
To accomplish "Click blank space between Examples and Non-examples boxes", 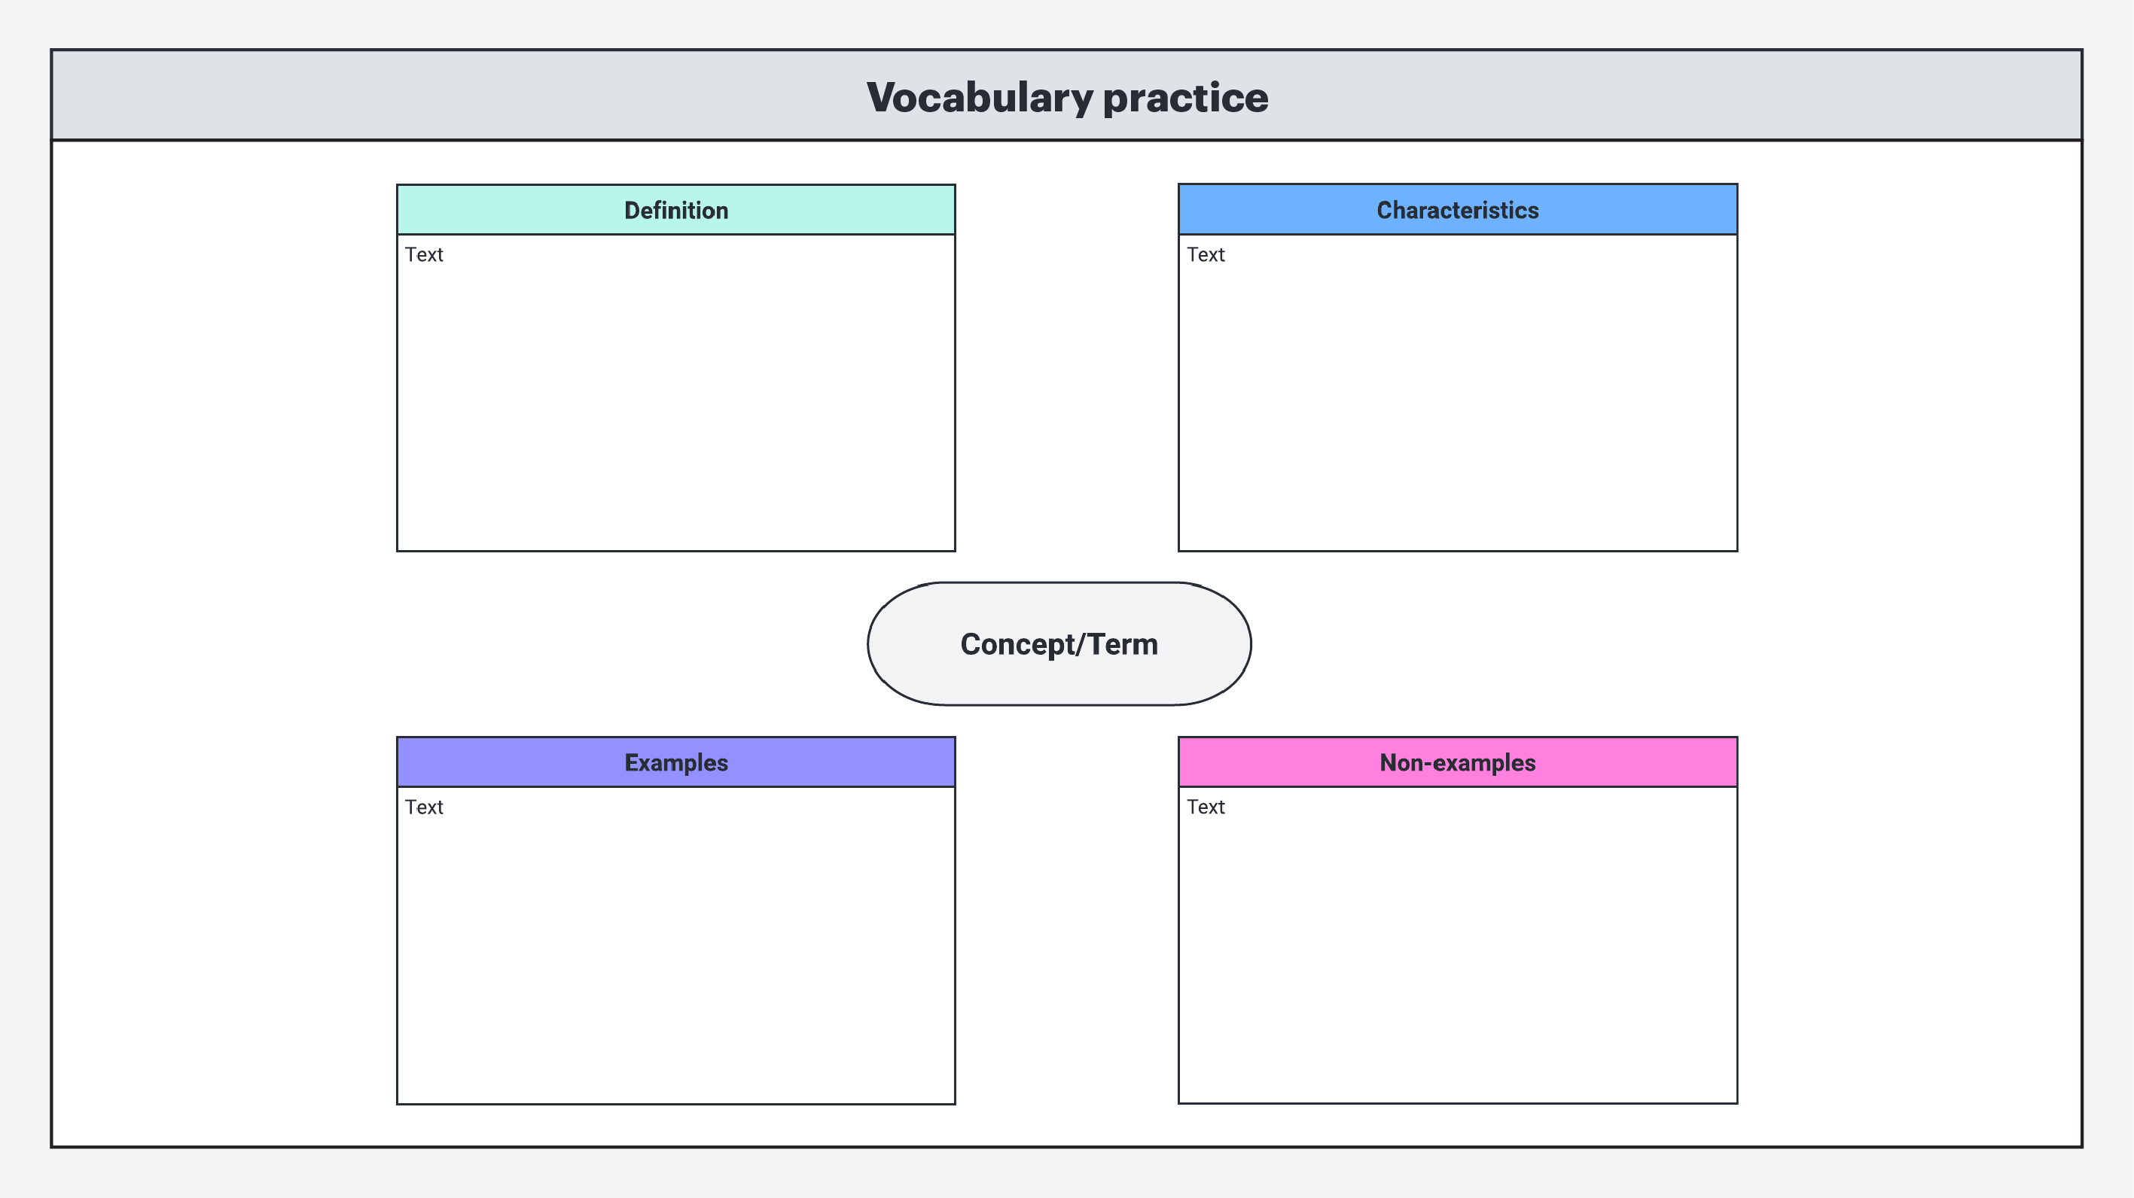I will pyautogui.click(x=1067, y=919).
